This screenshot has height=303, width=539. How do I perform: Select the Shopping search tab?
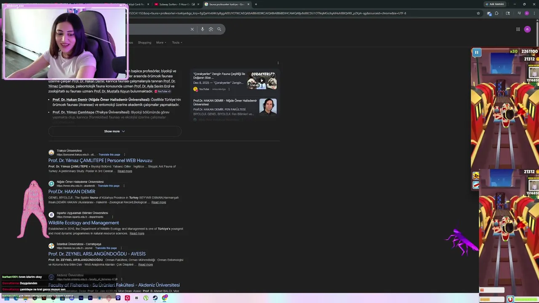pyautogui.click(x=144, y=43)
